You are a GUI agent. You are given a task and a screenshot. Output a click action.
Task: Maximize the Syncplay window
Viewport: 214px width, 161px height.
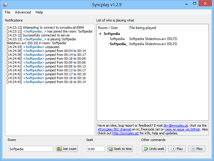point(195,4)
